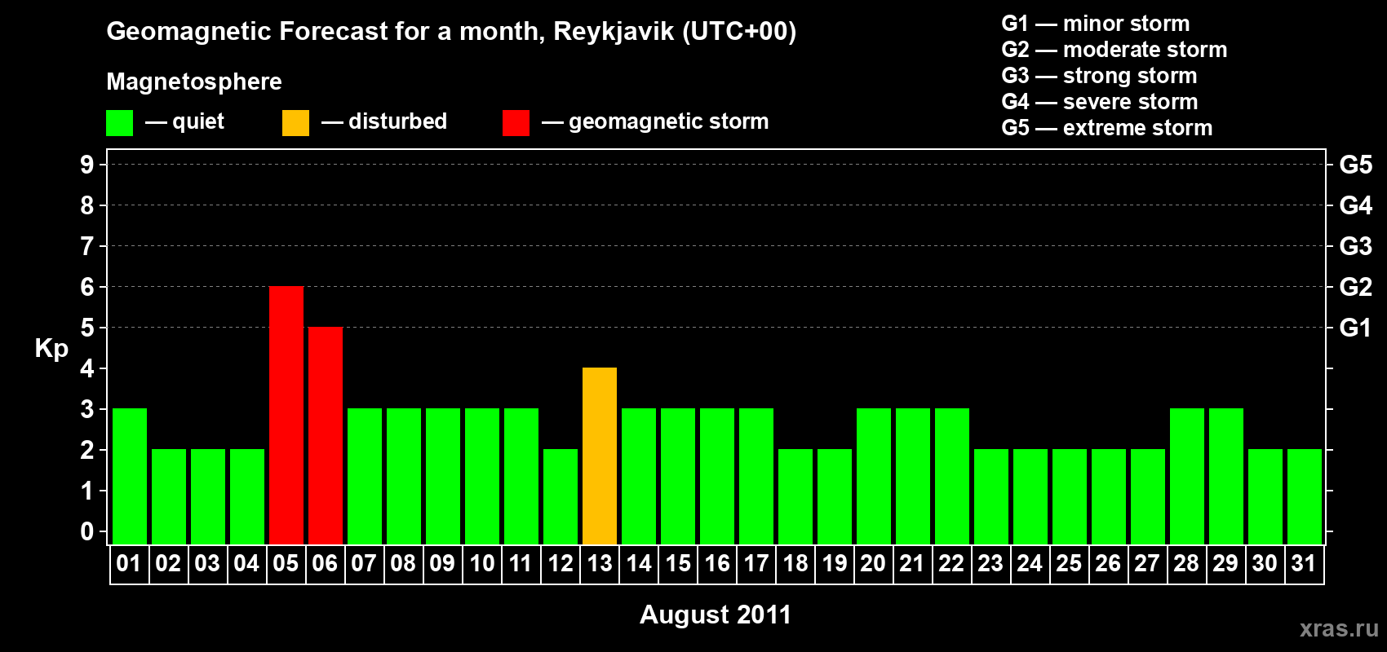Click the date label 05
This screenshot has width=1387, height=652.
coord(286,563)
